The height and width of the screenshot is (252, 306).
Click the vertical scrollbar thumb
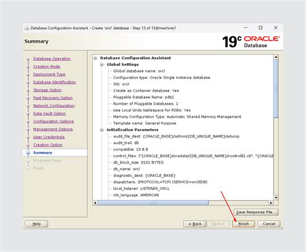pos(276,89)
